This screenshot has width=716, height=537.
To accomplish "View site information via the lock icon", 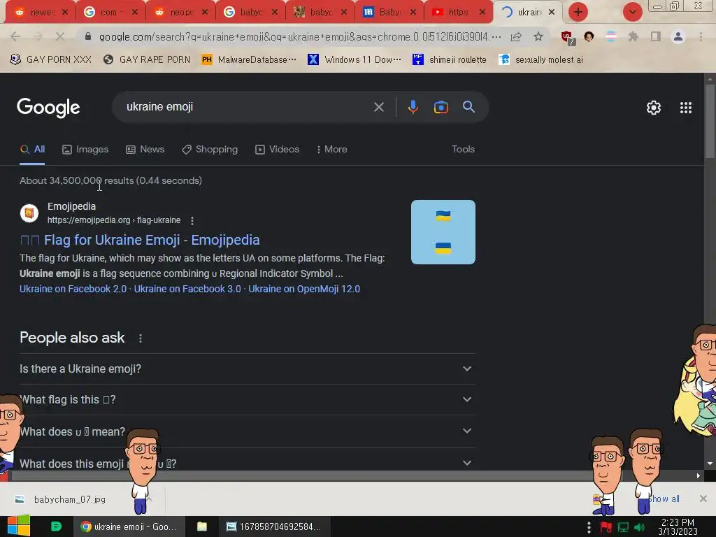I will (x=88, y=36).
